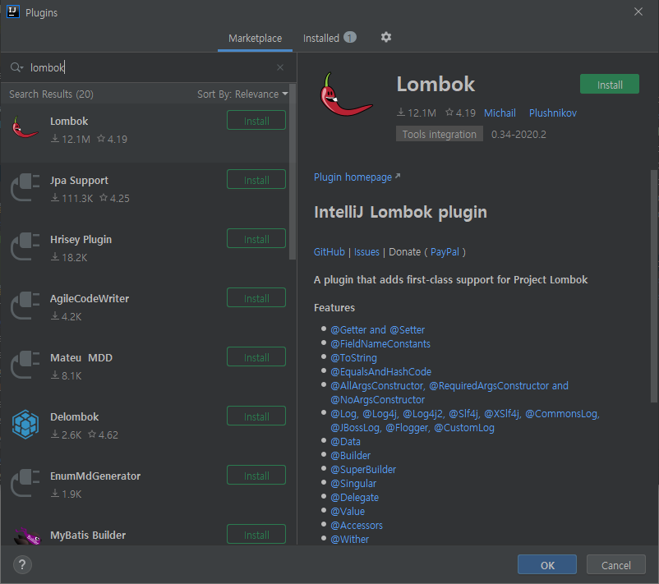Click the Search Results (20) header
Image resolution: width=659 pixels, height=584 pixels.
[51, 94]
